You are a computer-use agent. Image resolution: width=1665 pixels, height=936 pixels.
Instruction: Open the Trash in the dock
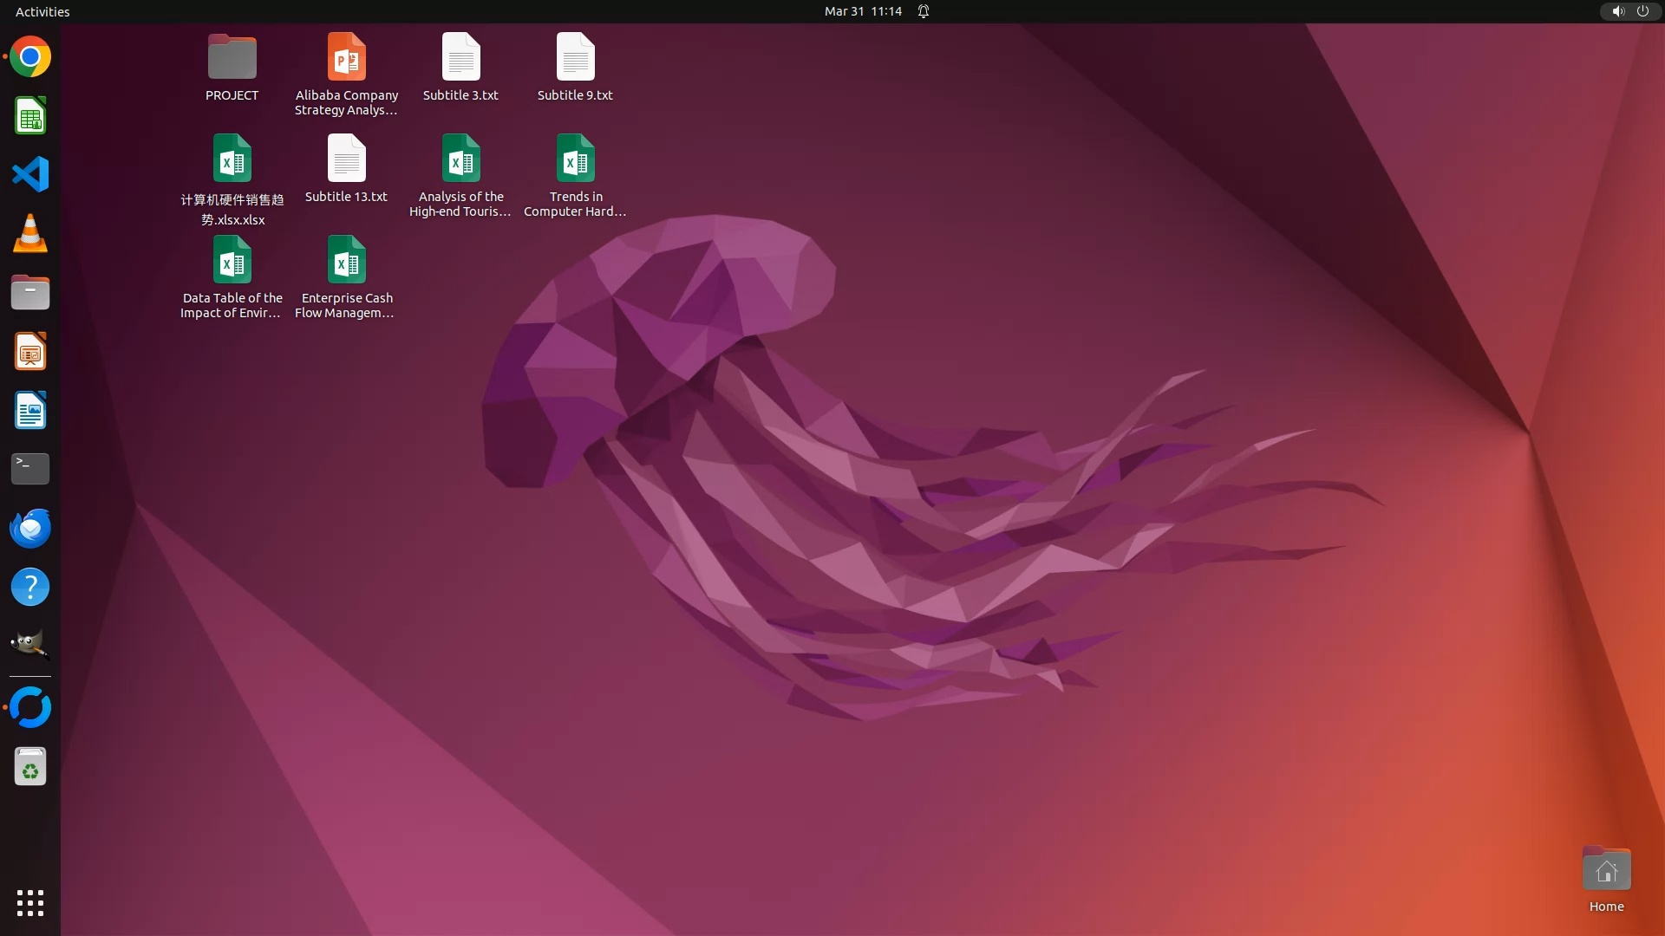click(30, 767)
